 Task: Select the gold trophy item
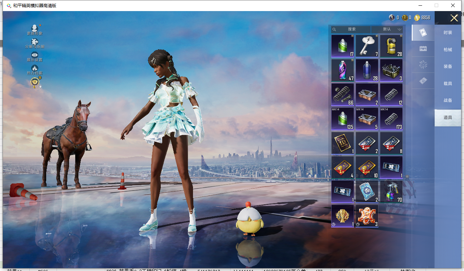[342, 216]
